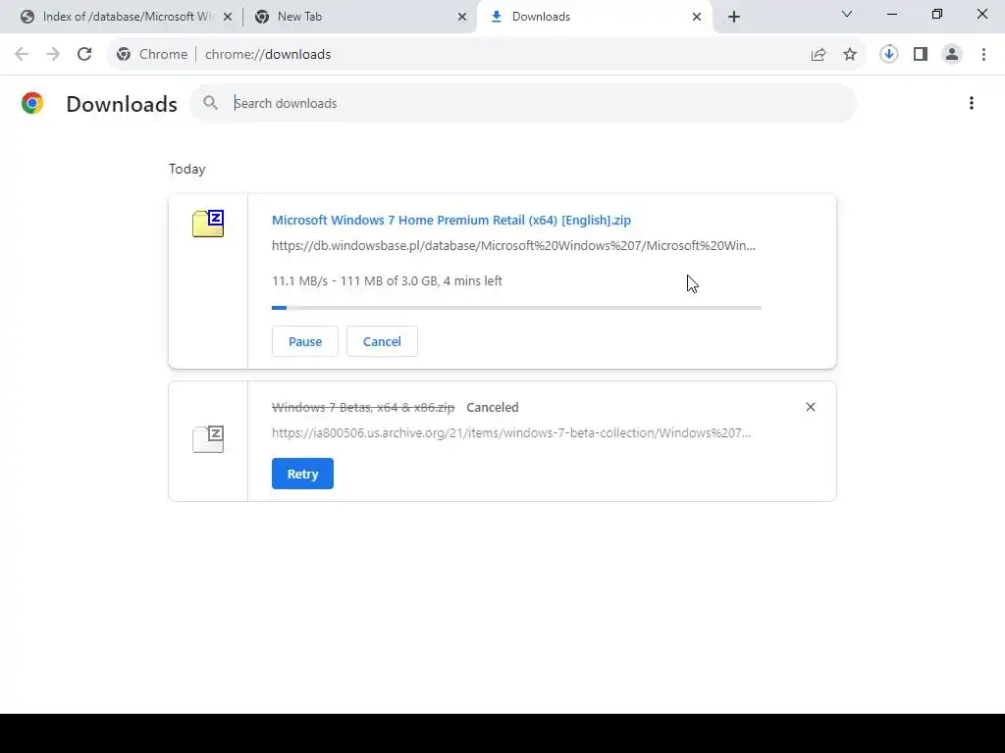Image resolution: width=1005 pixels, height=753 pixels.
Task: Click the greyed zip icon of canceled download
Action: pos(208,439)
